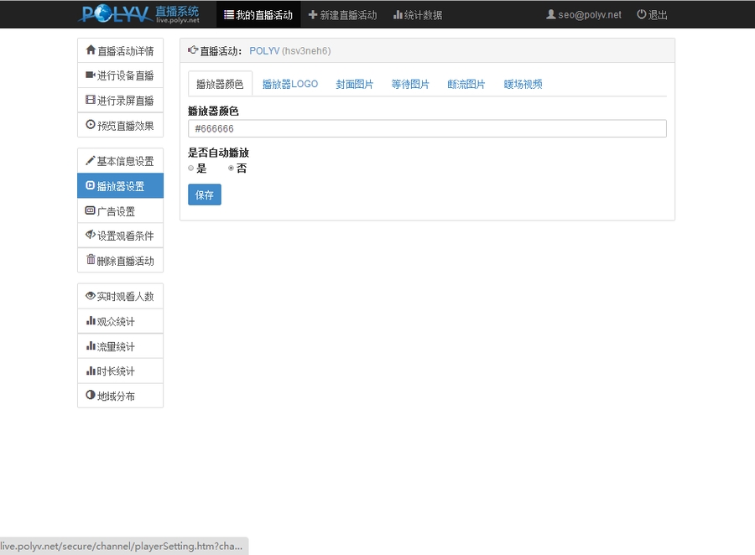Open 我的直播活动 in top navigation
755x555 pixels.
coord(258,15)
